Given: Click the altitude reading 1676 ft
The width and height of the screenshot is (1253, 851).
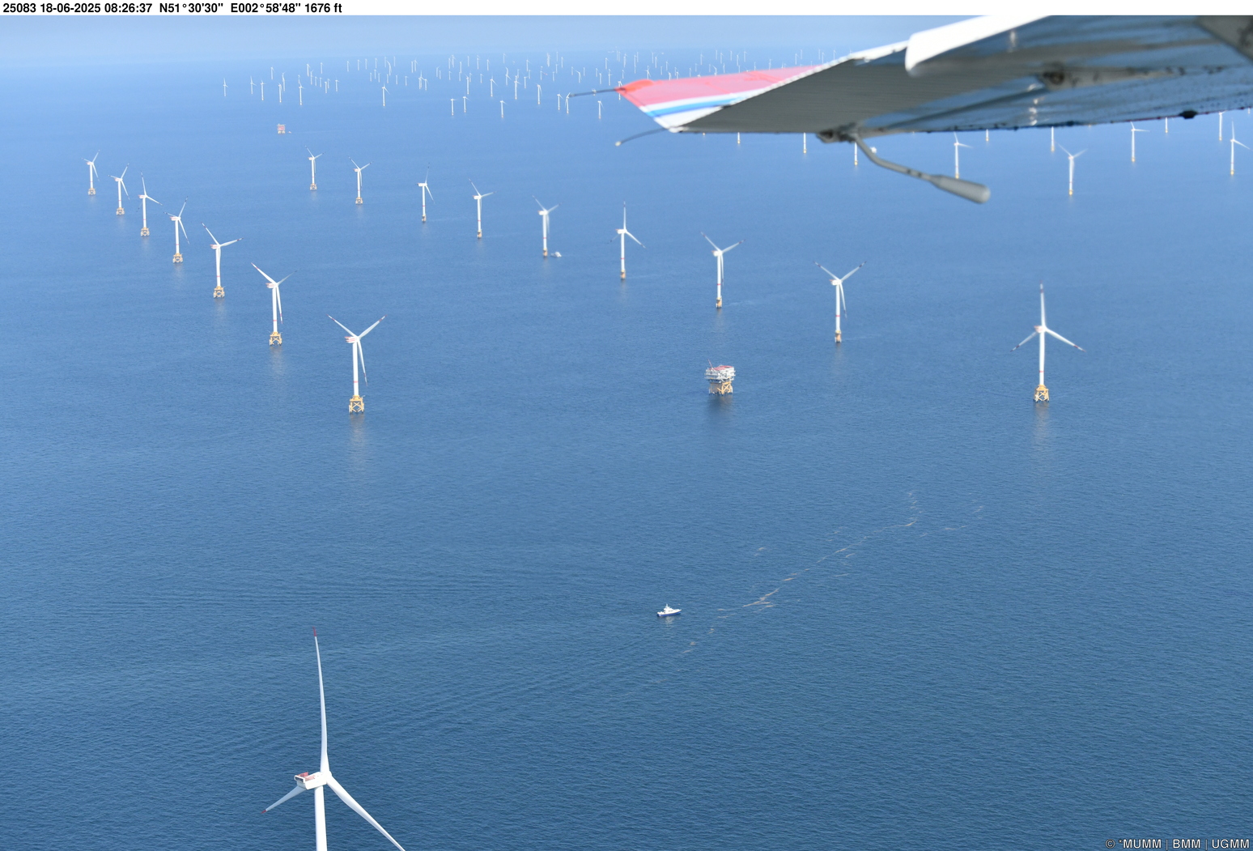Looking at the screenshot, I should [x=323, y=8].
